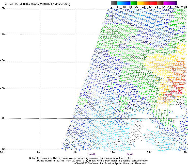Click the '141' longitude axis label
This screenshot has width=188, height=165.
coord(76,152)
